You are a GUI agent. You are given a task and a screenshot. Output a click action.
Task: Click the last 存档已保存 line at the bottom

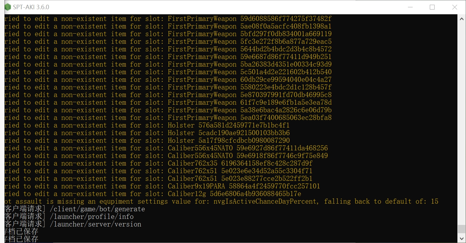click(22, 239)
